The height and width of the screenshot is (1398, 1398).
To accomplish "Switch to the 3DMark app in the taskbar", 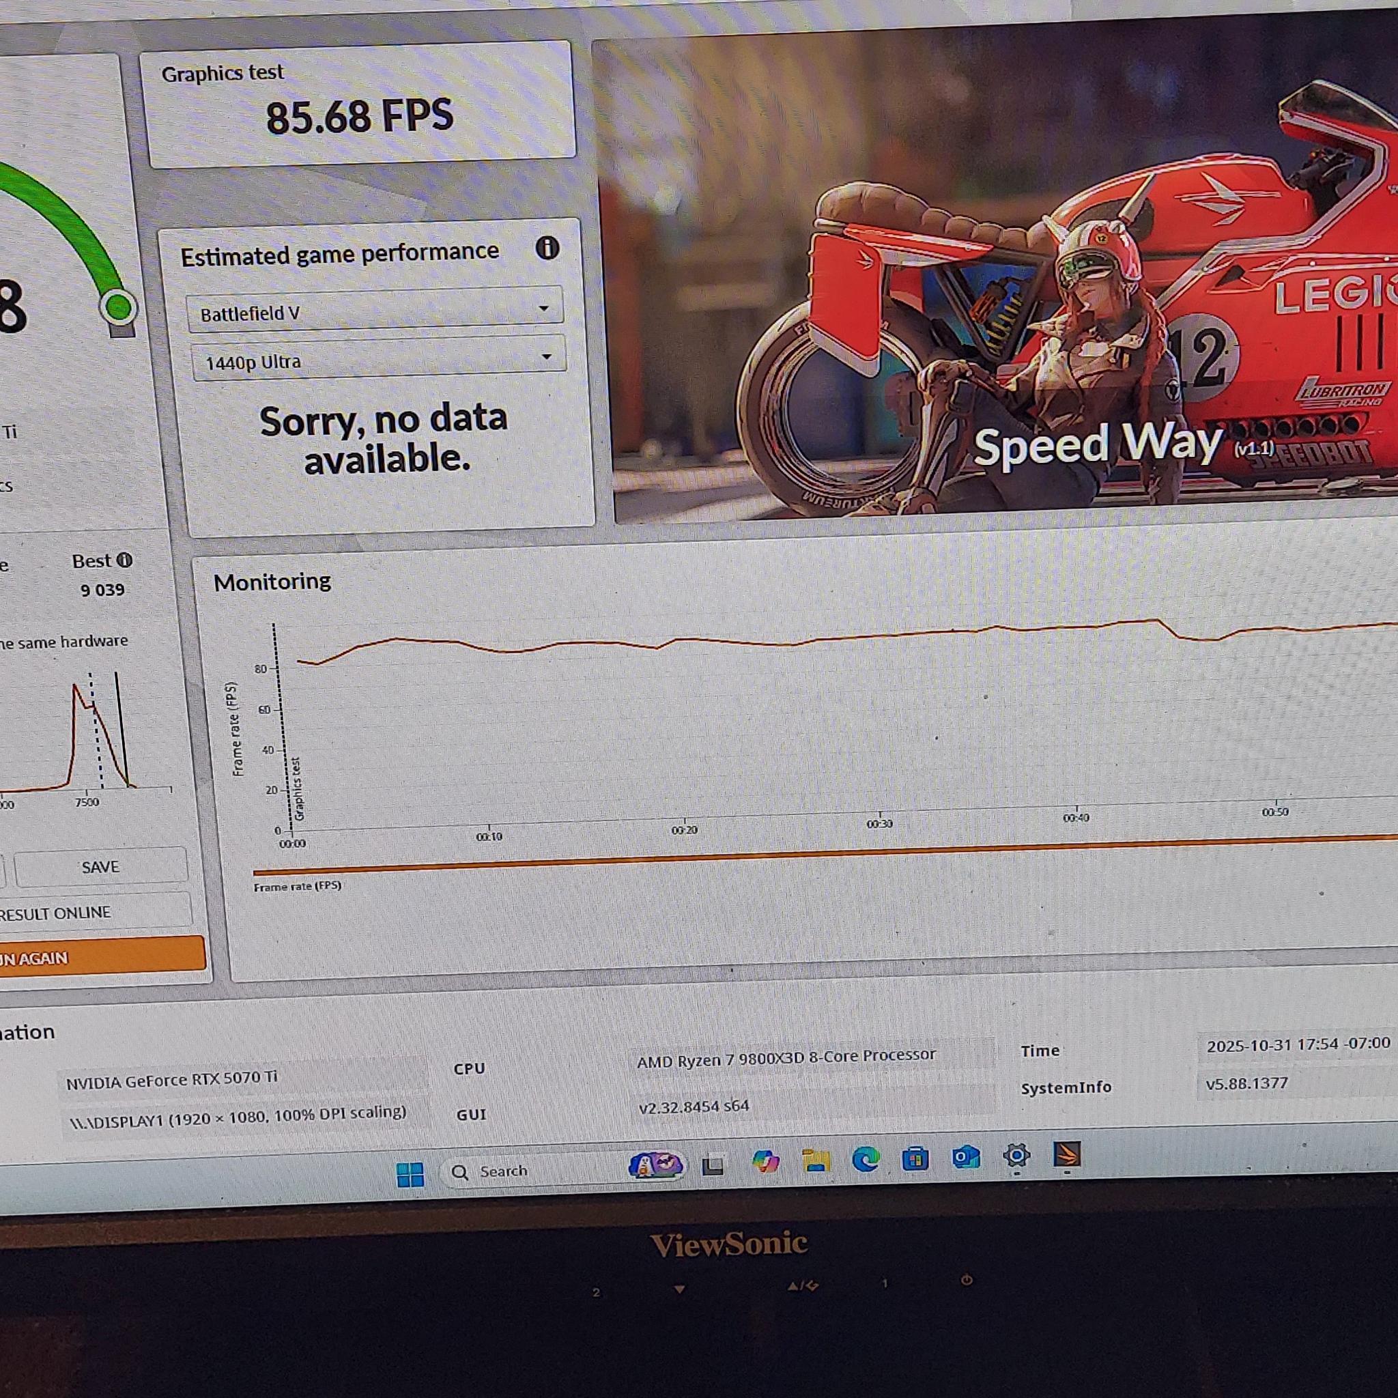I will point(1067,1154).
